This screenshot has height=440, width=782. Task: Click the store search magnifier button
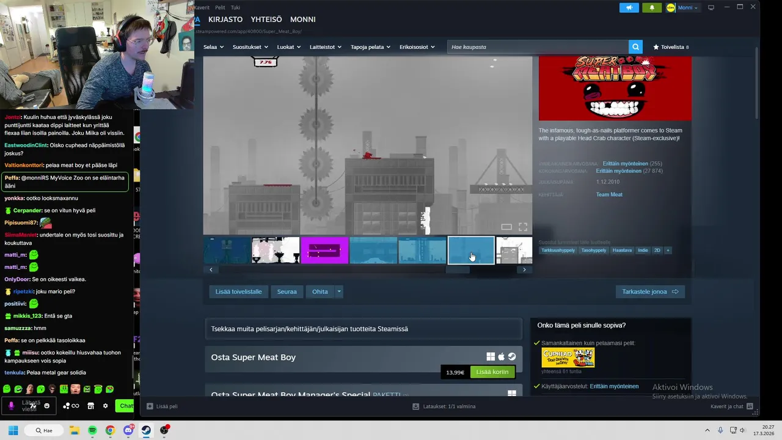tap(635, 47)
